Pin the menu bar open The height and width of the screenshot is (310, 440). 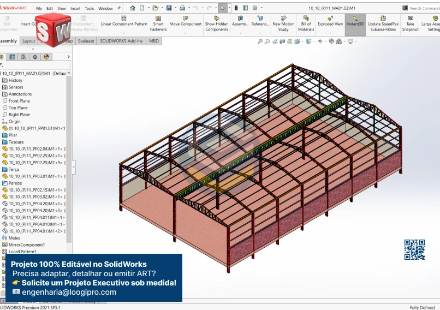[x=119, y=8]
